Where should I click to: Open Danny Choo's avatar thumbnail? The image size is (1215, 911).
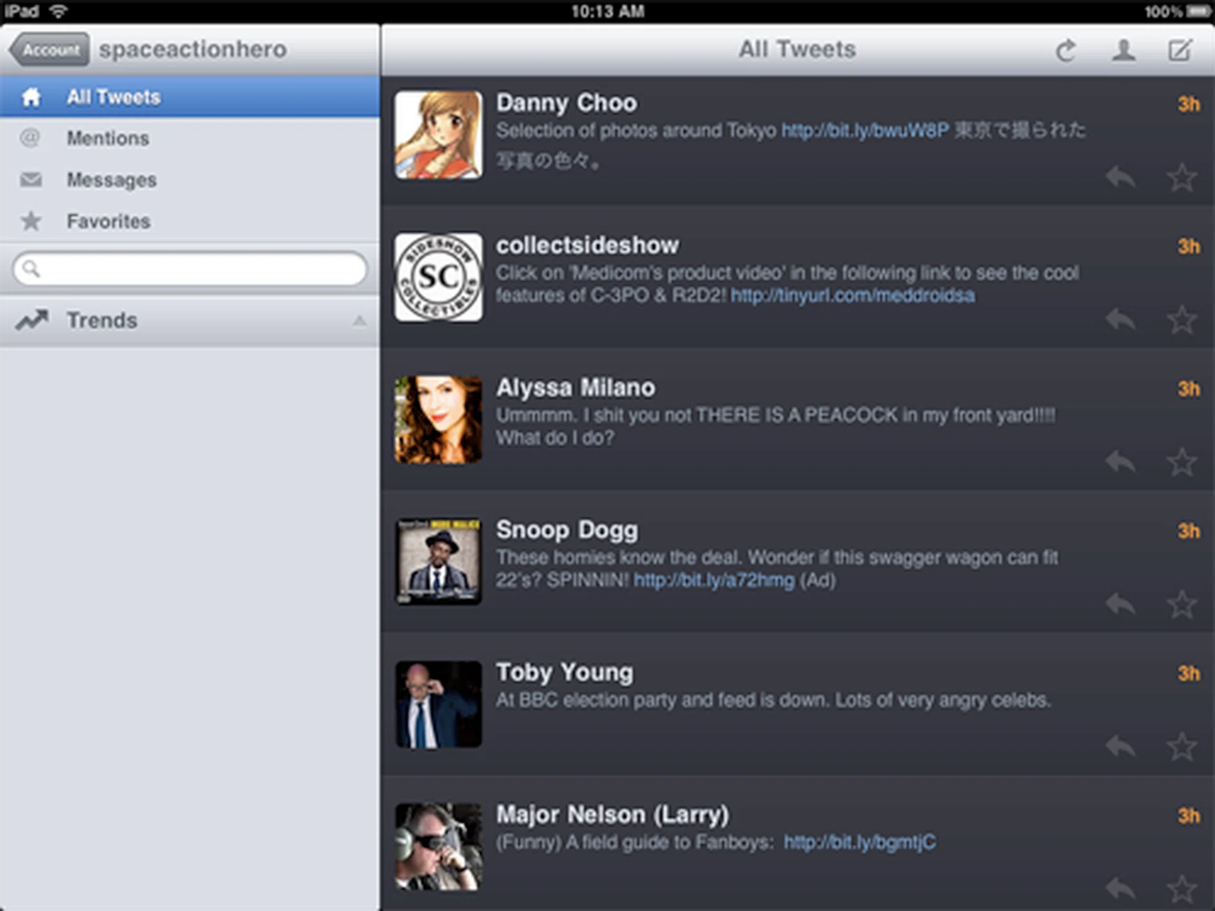point(438,135)
